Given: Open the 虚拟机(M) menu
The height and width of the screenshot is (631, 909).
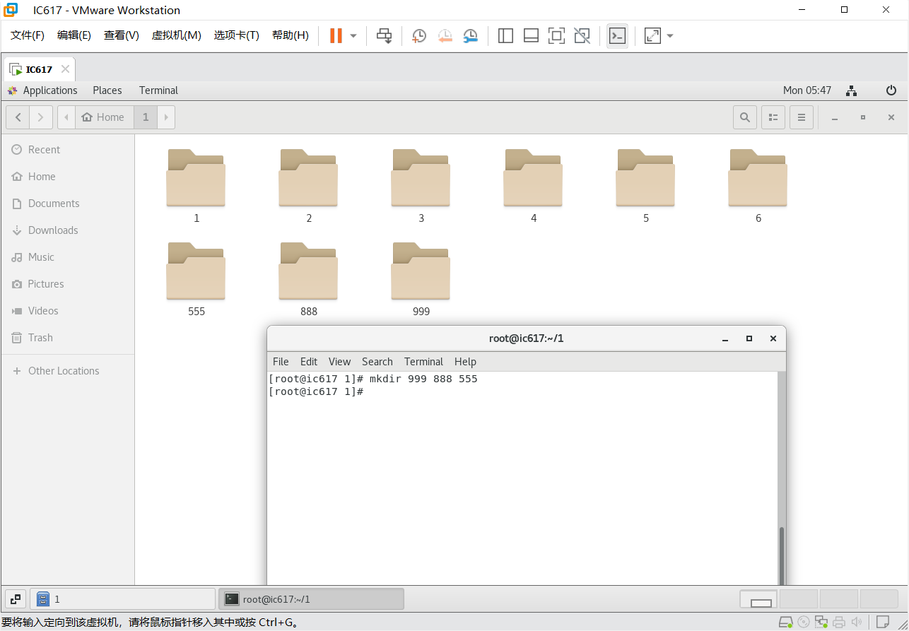Looking at the screenshot, I should tap(177, 35).
